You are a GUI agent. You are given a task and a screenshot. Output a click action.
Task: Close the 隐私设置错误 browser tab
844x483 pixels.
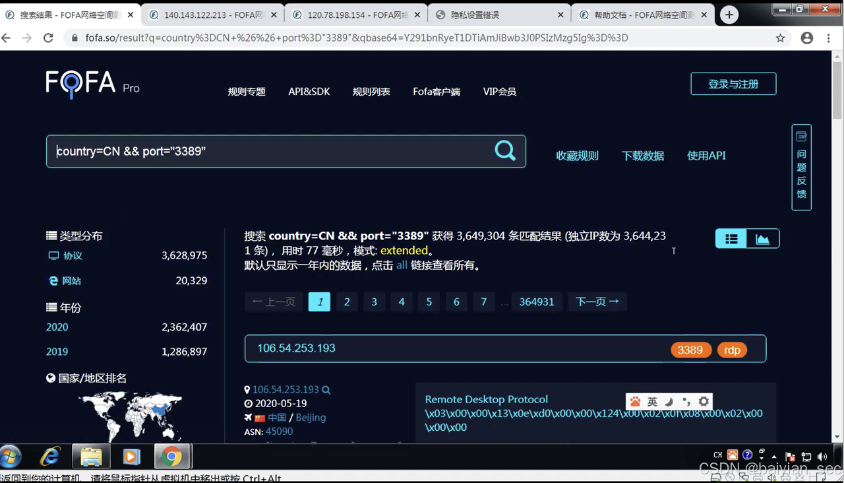coord(561,15)
